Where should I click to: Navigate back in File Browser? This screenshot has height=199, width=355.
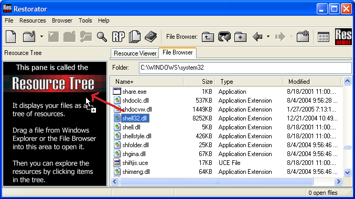click(257, 37)
